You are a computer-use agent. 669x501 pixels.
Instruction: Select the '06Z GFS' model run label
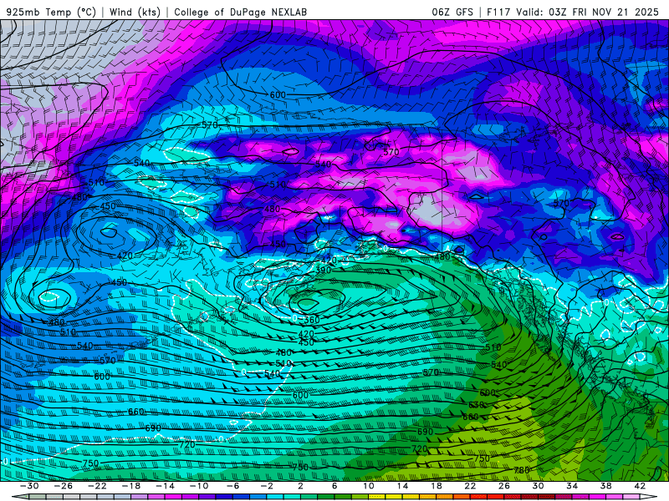(452, 12)
